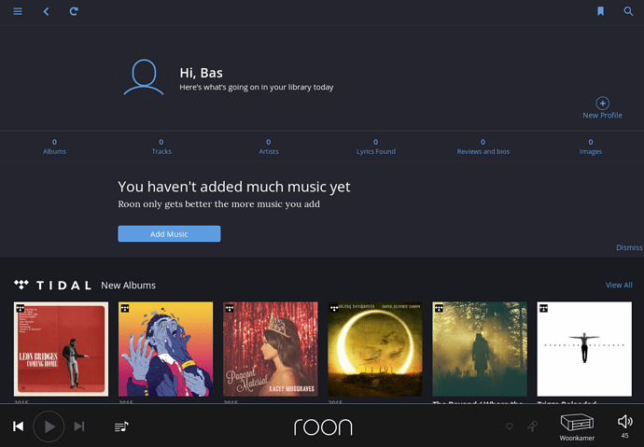The height and width of the screenshot is (447, 644).
Task: Open bookmarks with the bookmark icon
Action: (600, 11)
